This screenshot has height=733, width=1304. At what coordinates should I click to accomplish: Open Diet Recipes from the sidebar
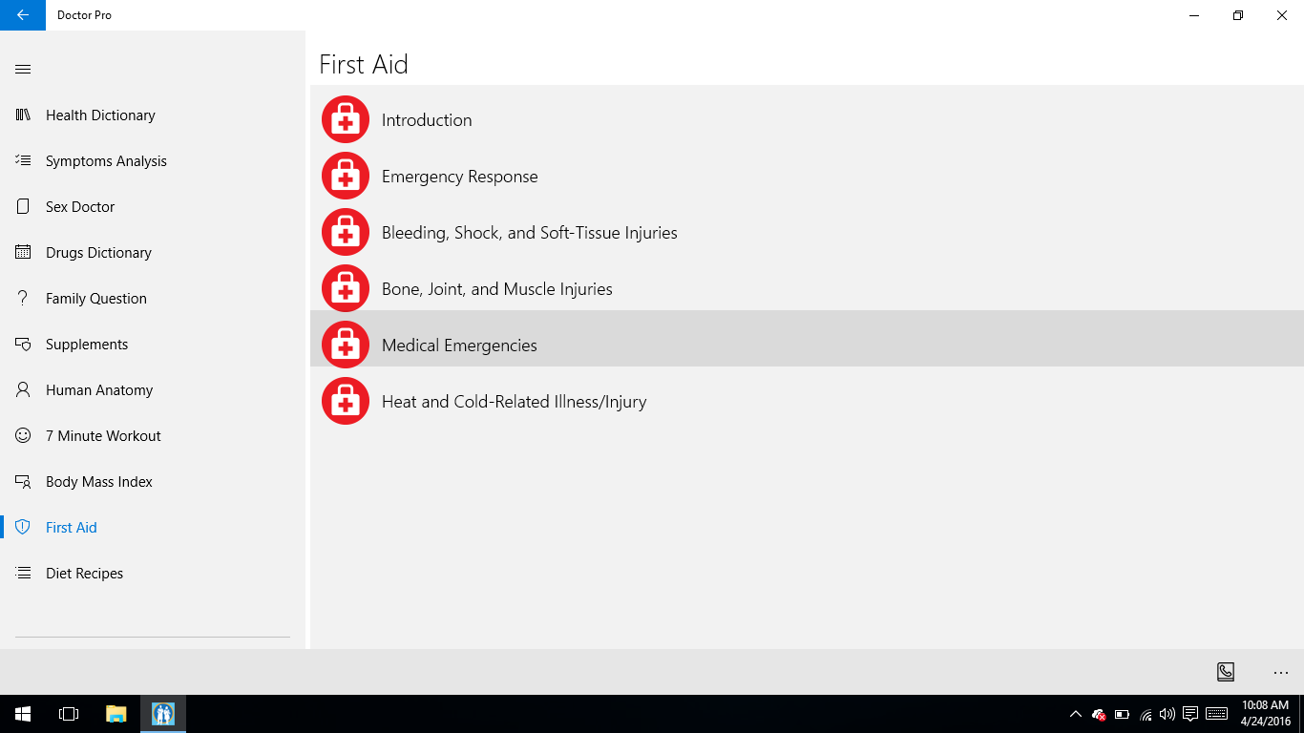pos(84,574)
